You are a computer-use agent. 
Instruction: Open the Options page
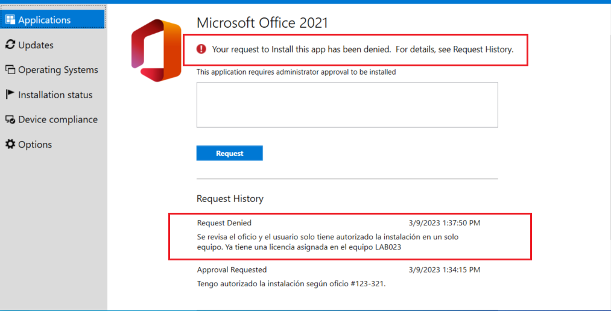pyautogui.click(x=52, y=145)
